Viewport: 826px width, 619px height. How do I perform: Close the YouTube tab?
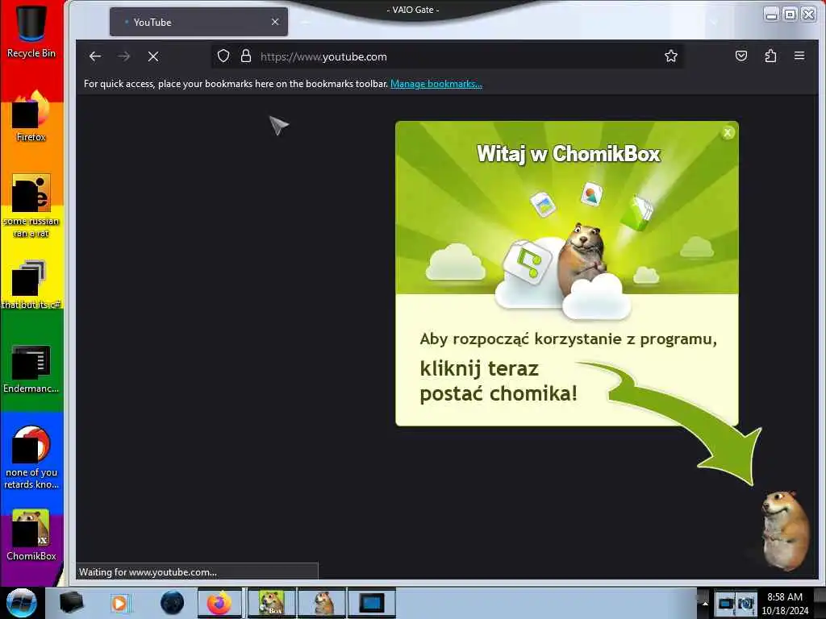click(275, 22)
